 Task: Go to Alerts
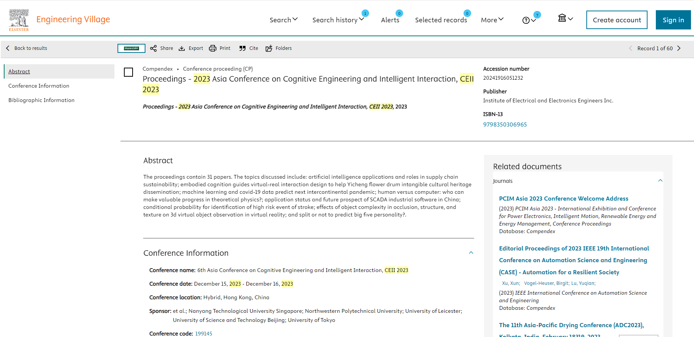point(390,20)
